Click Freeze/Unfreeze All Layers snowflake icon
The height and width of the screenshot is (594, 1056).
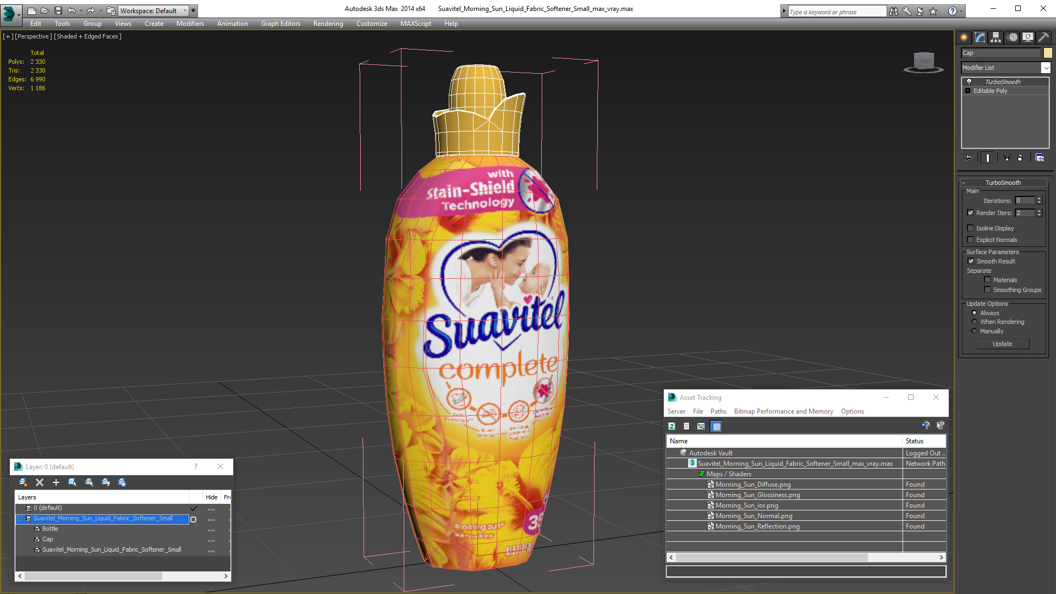[122, 482]
